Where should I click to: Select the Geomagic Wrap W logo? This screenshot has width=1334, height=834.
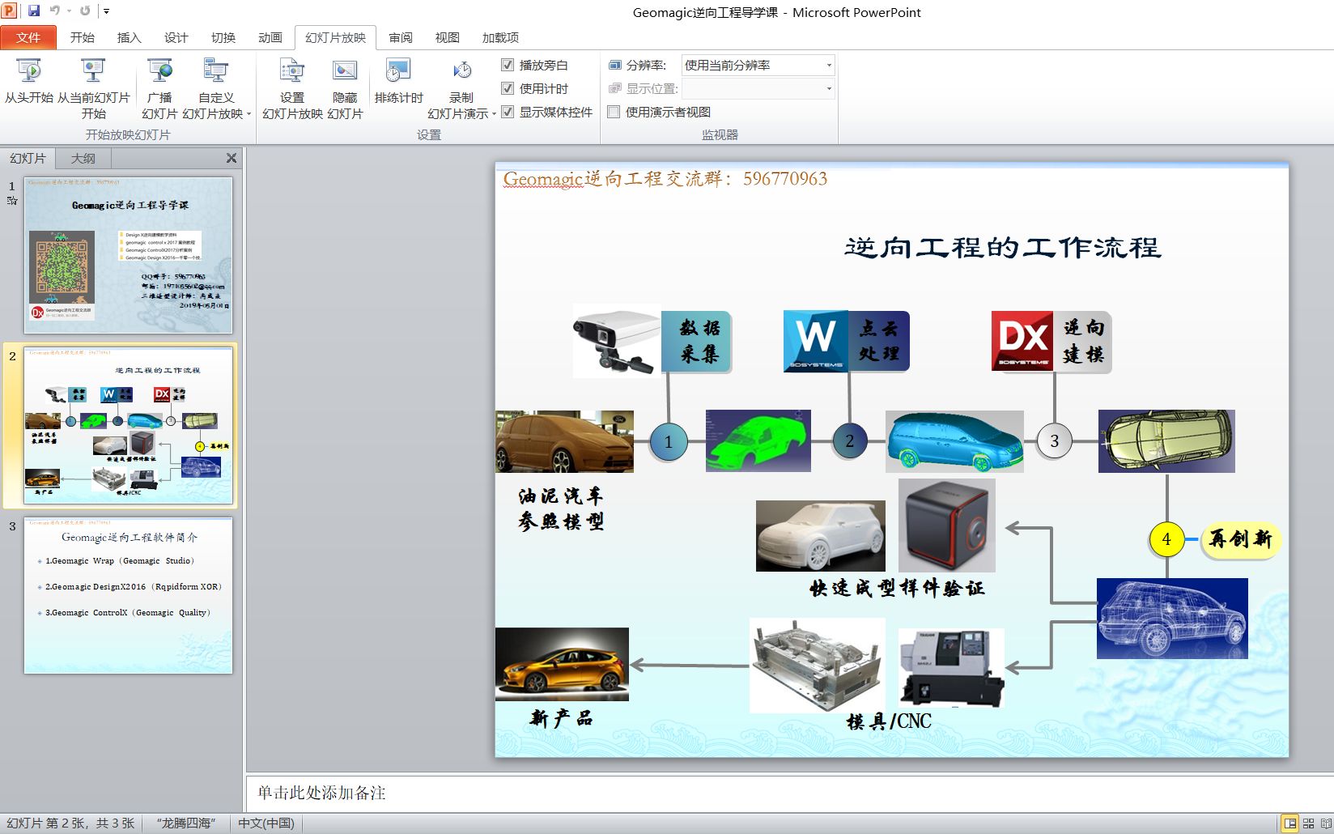point(815,341)
